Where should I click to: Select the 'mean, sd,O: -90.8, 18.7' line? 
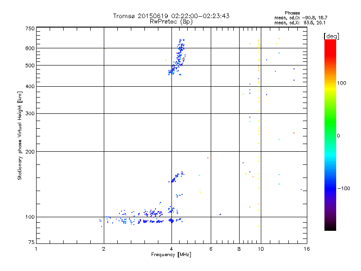[x=301, y=18]
